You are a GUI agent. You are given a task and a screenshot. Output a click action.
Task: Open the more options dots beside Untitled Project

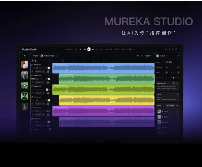(x=57, y=56)
